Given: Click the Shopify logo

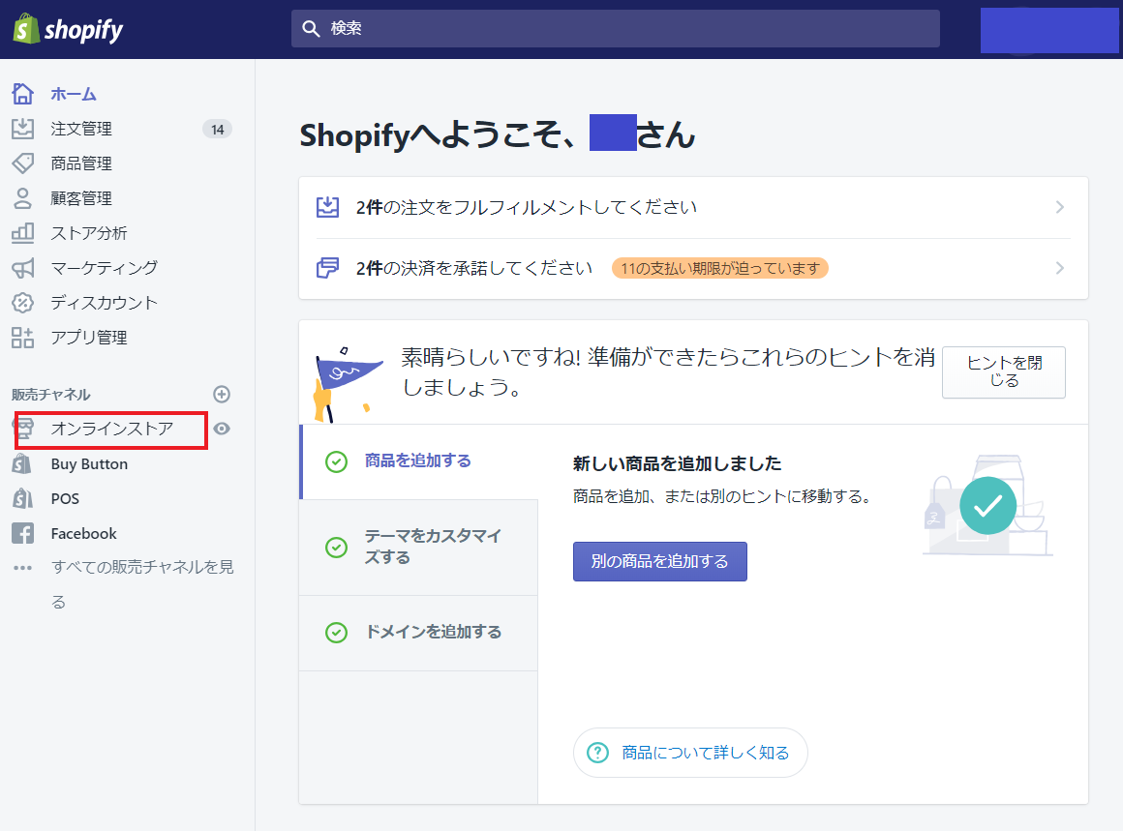Looking at the screenshot, I should coord(68,29).
